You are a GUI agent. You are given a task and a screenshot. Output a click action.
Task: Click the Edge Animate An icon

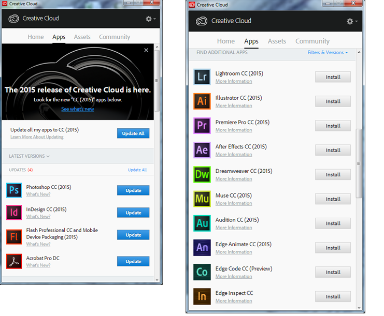(x=202, y=248)
